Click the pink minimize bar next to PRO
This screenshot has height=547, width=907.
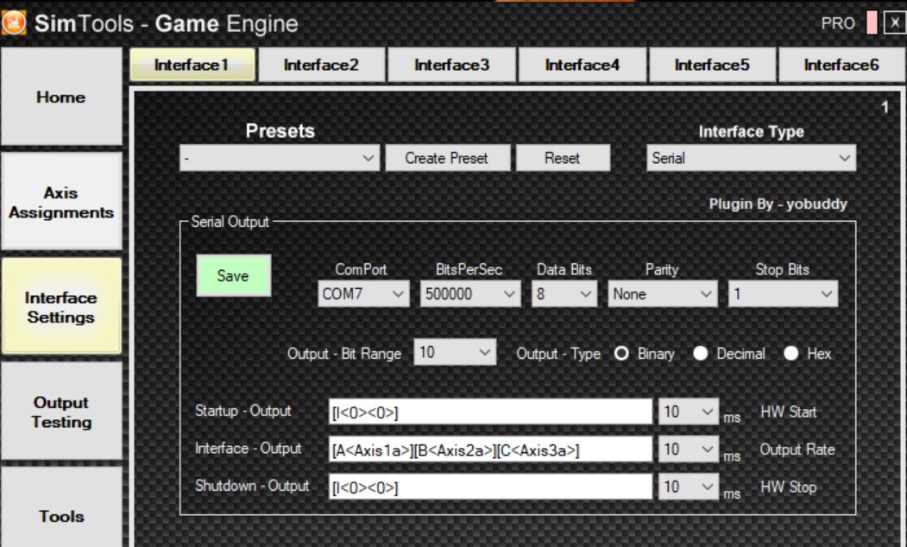click(x=871, y=23)
